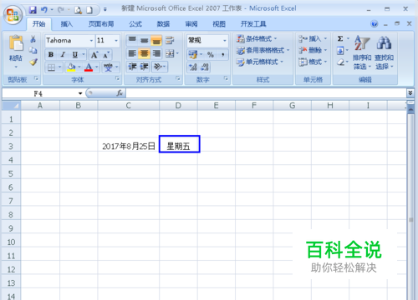This screenshot has width=418, height=300.
Task: Align text left
Action: 132,53
